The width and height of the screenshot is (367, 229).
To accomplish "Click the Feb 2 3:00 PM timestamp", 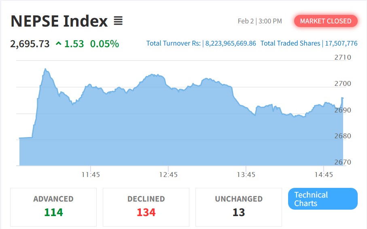I will [260, 21].
